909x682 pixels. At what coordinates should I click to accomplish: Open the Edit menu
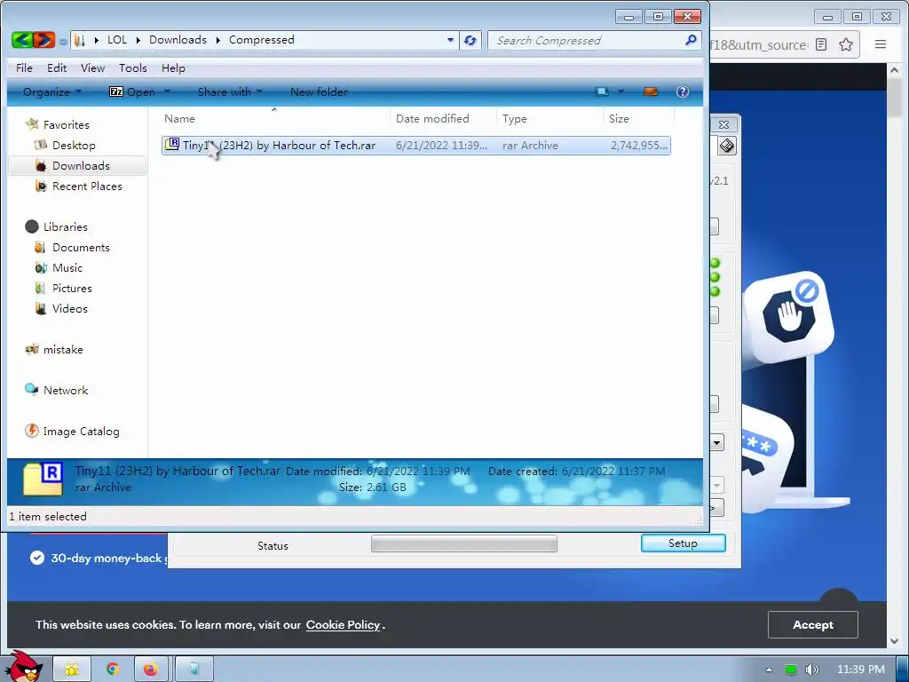tap(57, 68)
